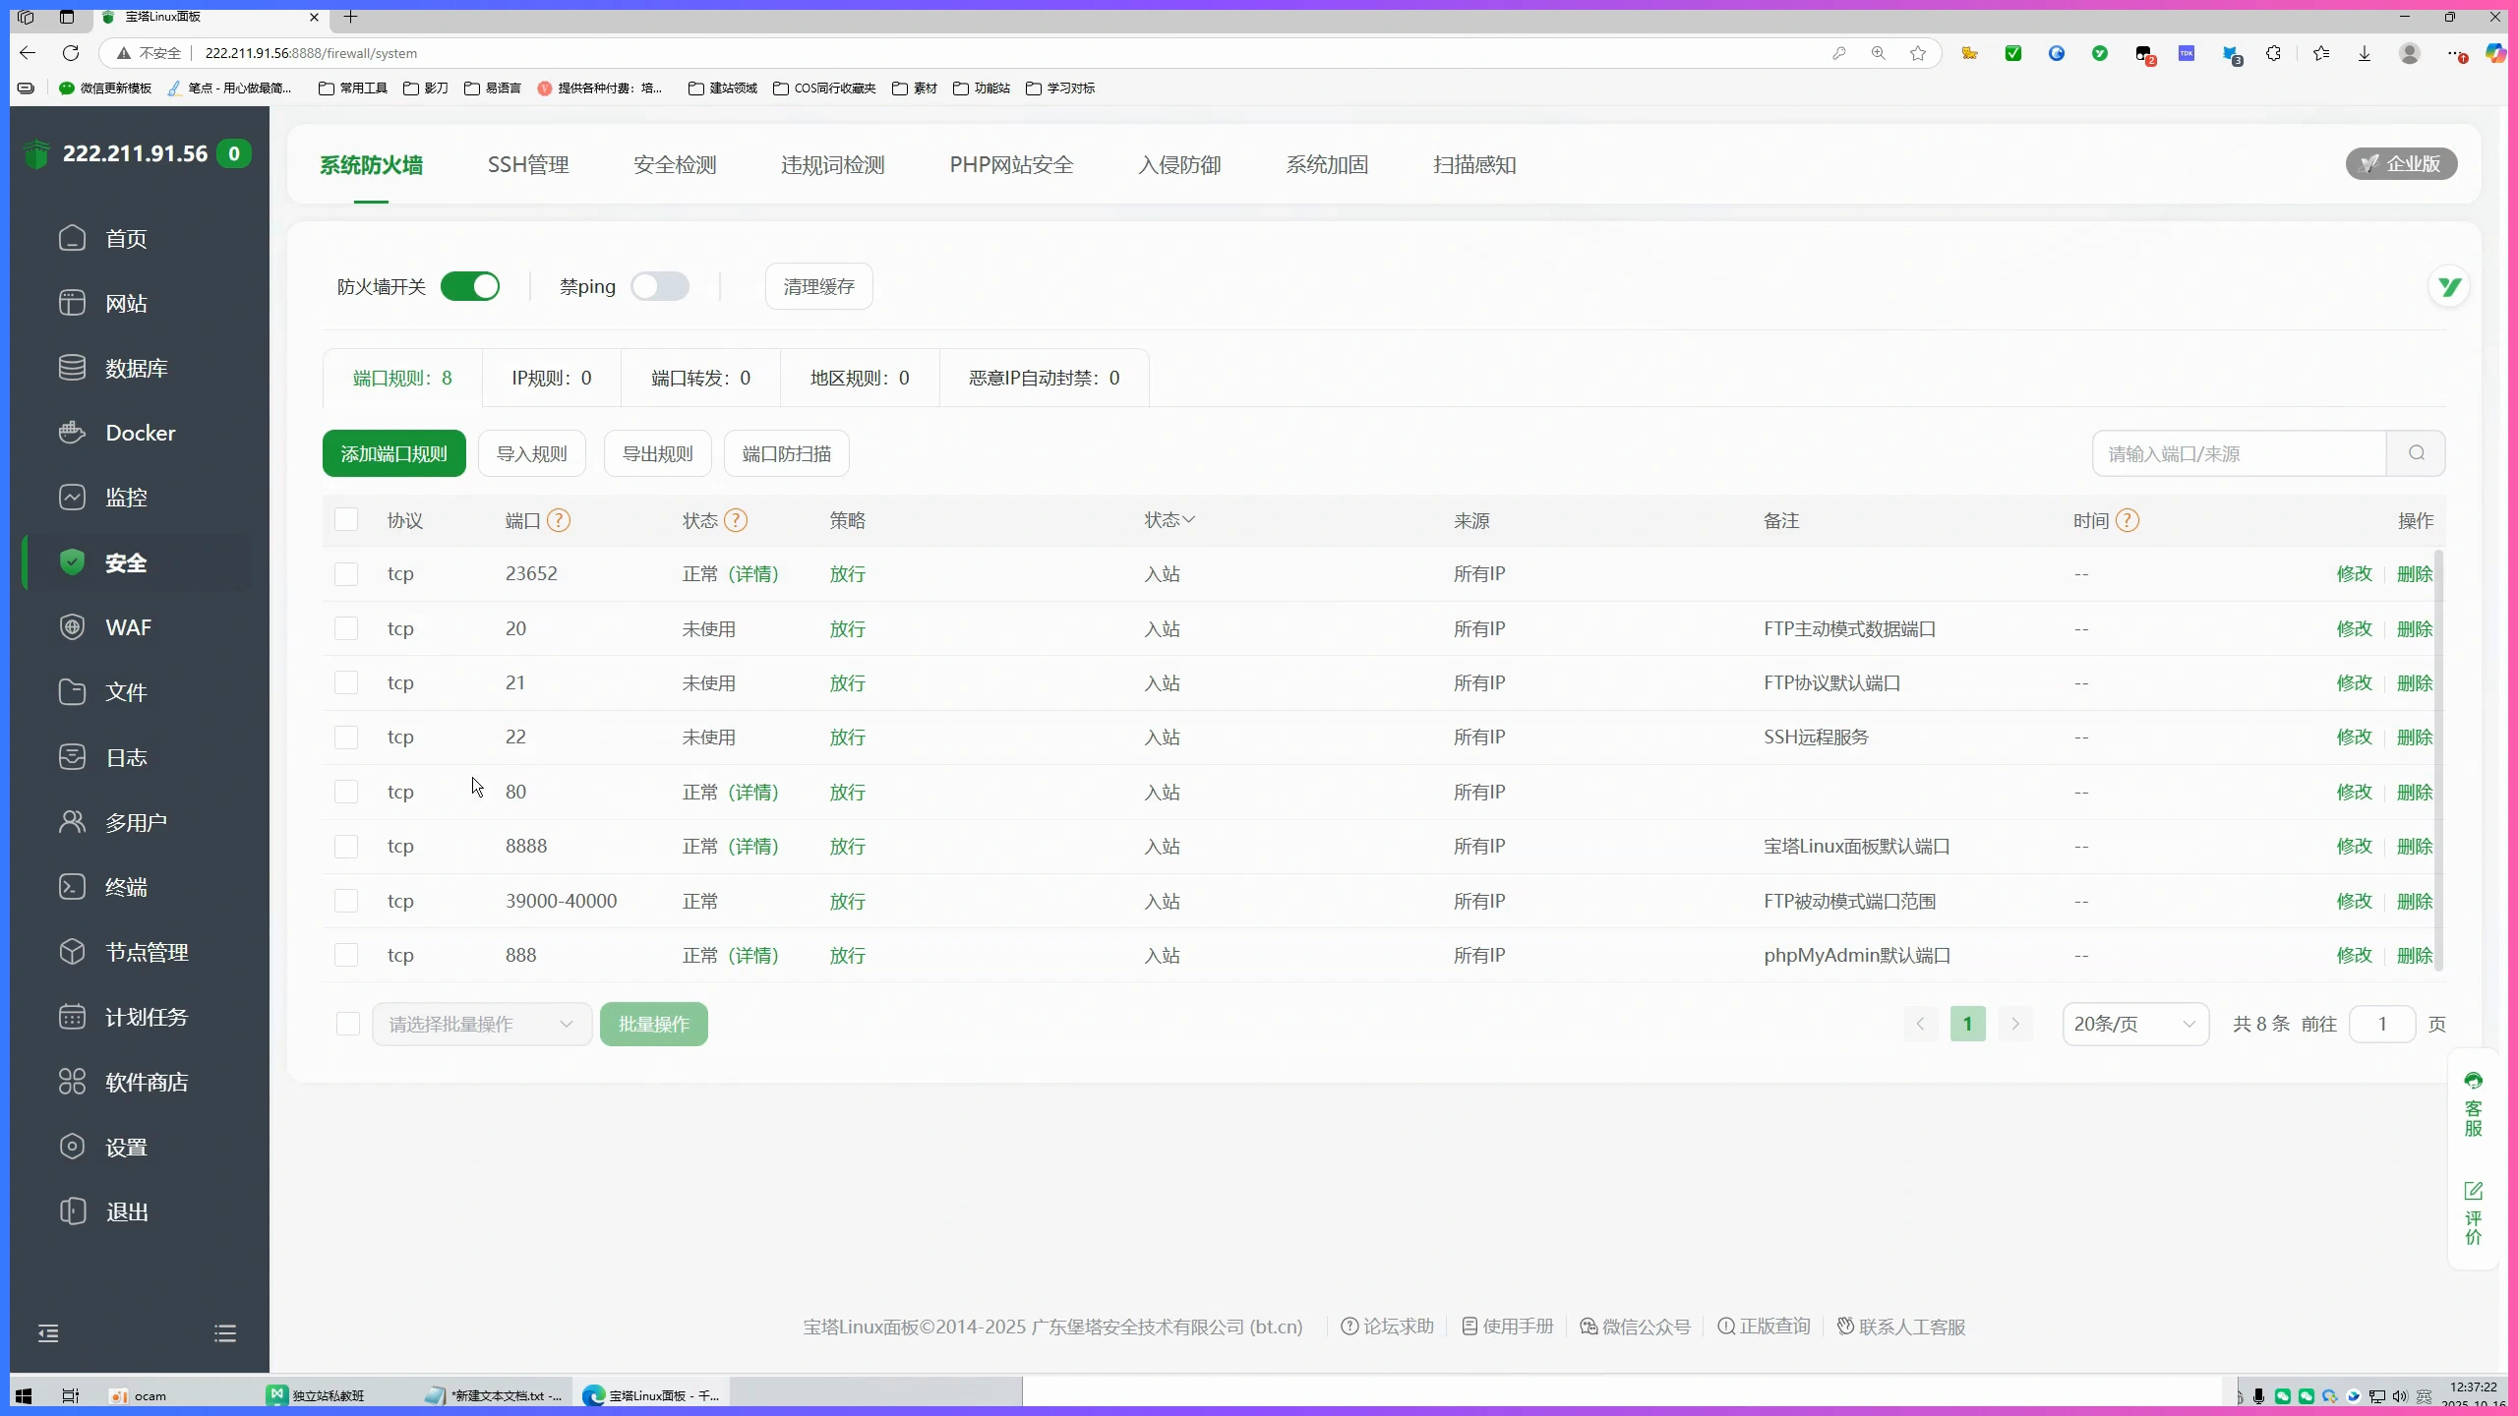
Task: Open the 20条/页 page size dropdown
Action: (x=2135, y=1024)
